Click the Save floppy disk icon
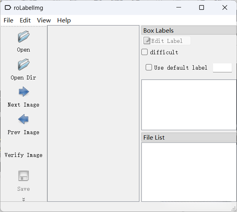This screenshot has width=237, height=212. point(24,176)
